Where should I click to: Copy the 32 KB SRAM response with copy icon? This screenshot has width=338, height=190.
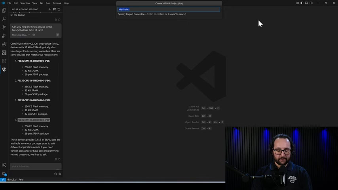click(x=59, y=159)
